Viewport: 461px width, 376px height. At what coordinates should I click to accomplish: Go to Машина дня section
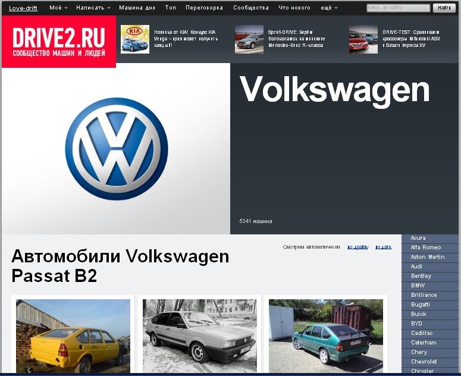click(x=137, y=8)
